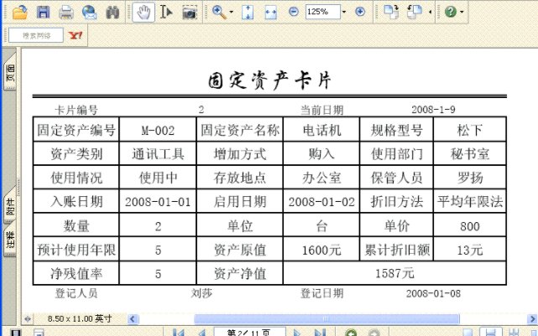Viewport: 538px width, 336px height.
Task: Click the registrant name 刘莎
Action: [201, 293]
